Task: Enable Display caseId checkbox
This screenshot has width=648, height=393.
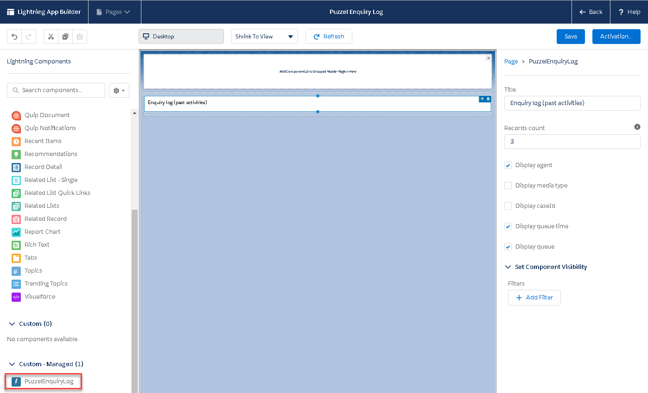Action: click(508, 206)
